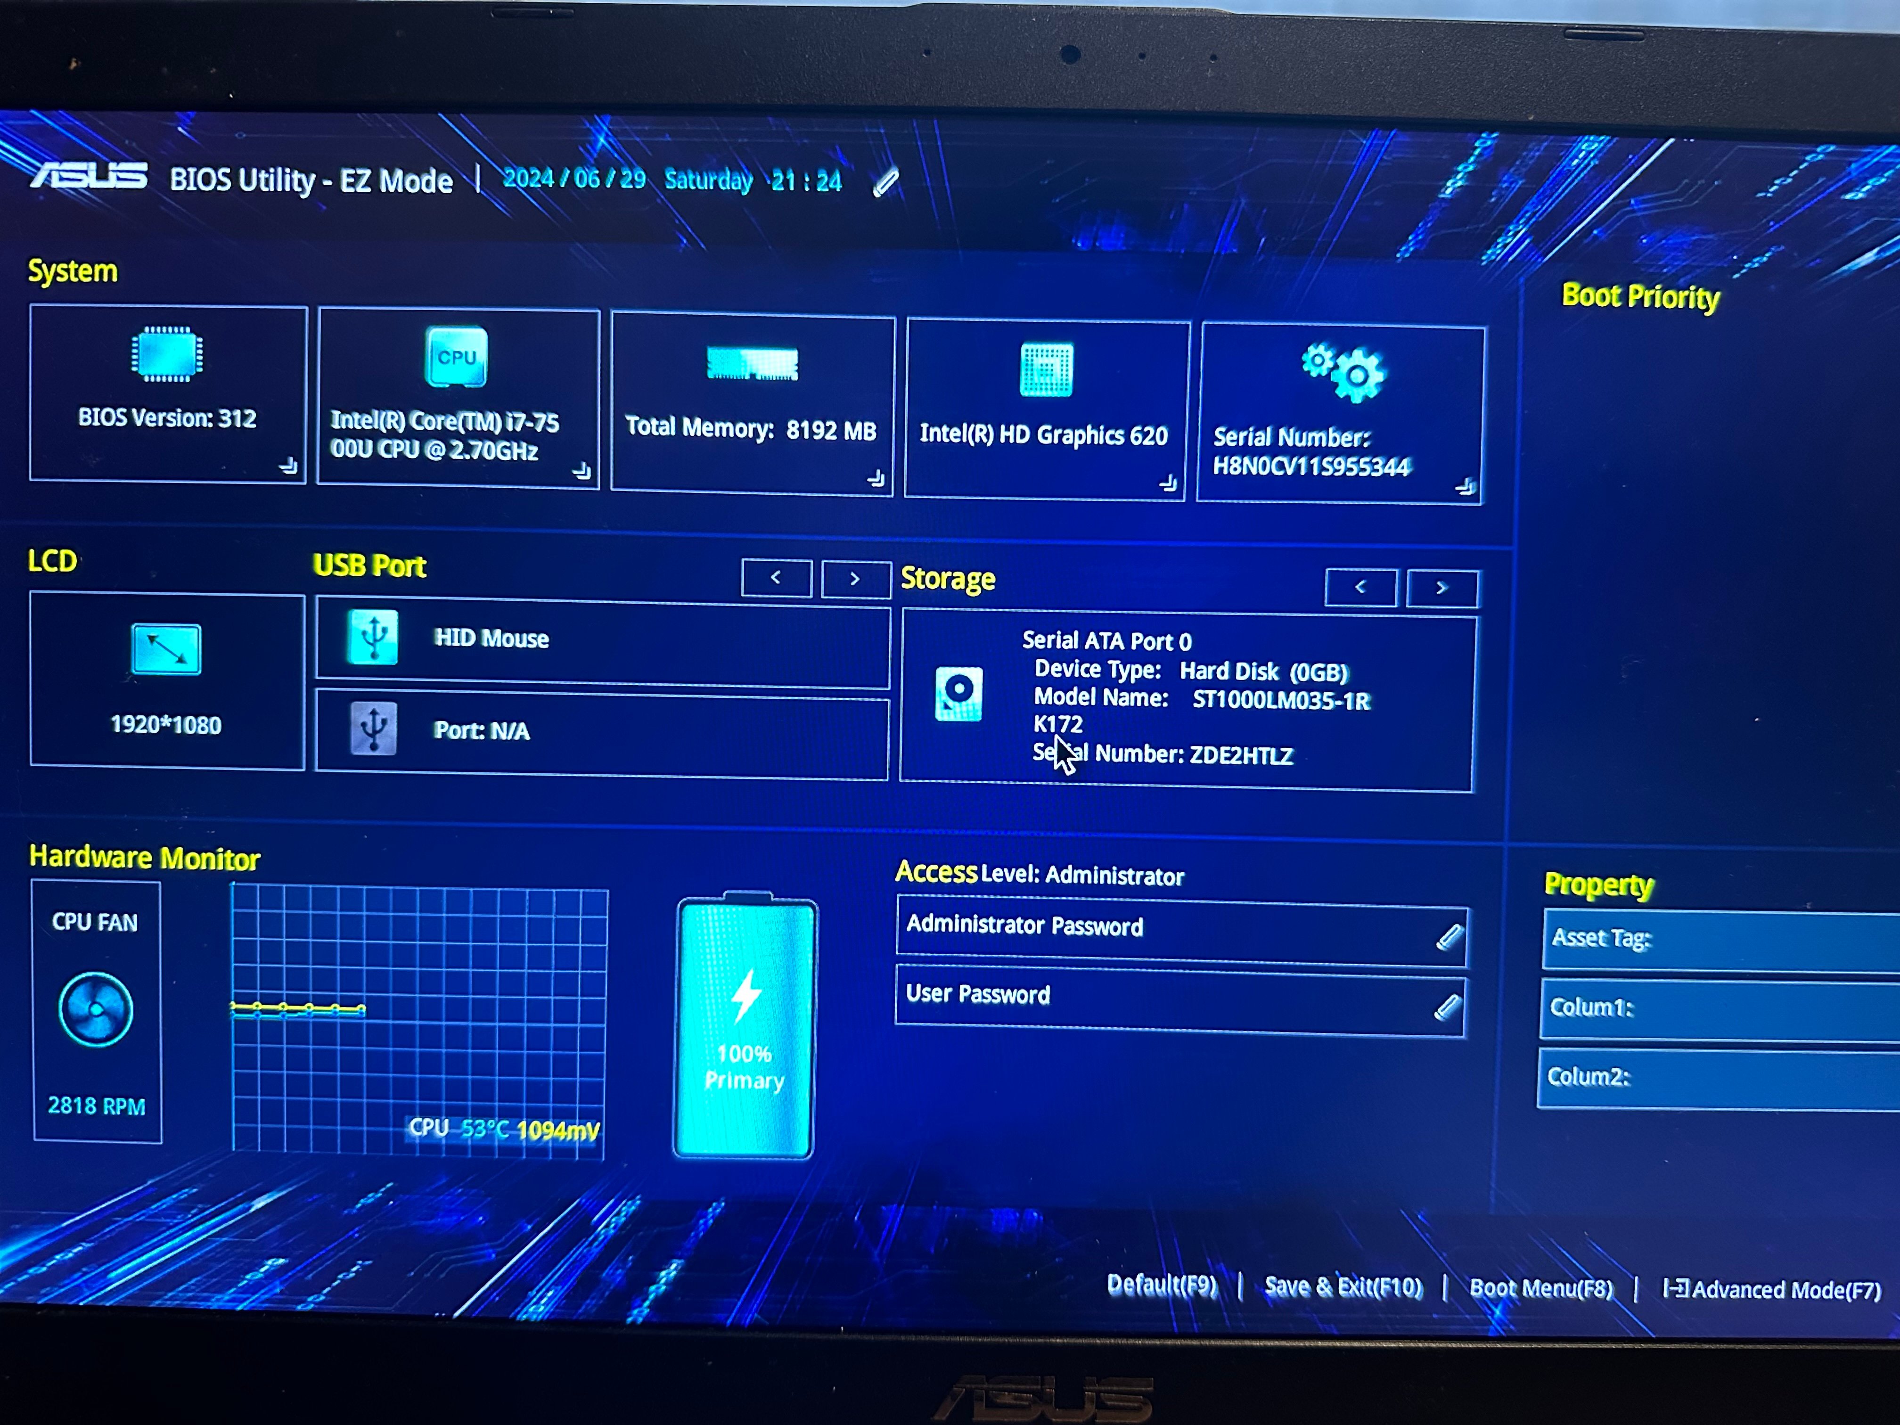The image size is (1900, 1425).
Task: Click the CPU temperature graph
Action: [x=419, y=1020]
